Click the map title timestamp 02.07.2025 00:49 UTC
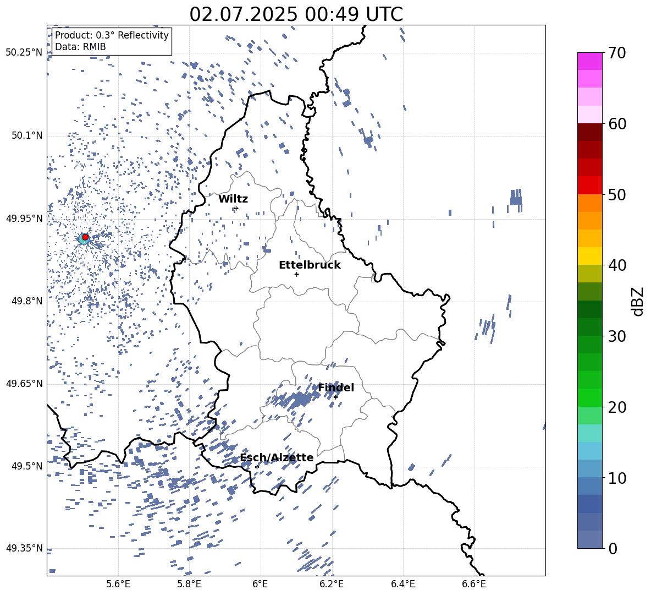The width and height of the screenshot is (651, 595). click(296, 14)
